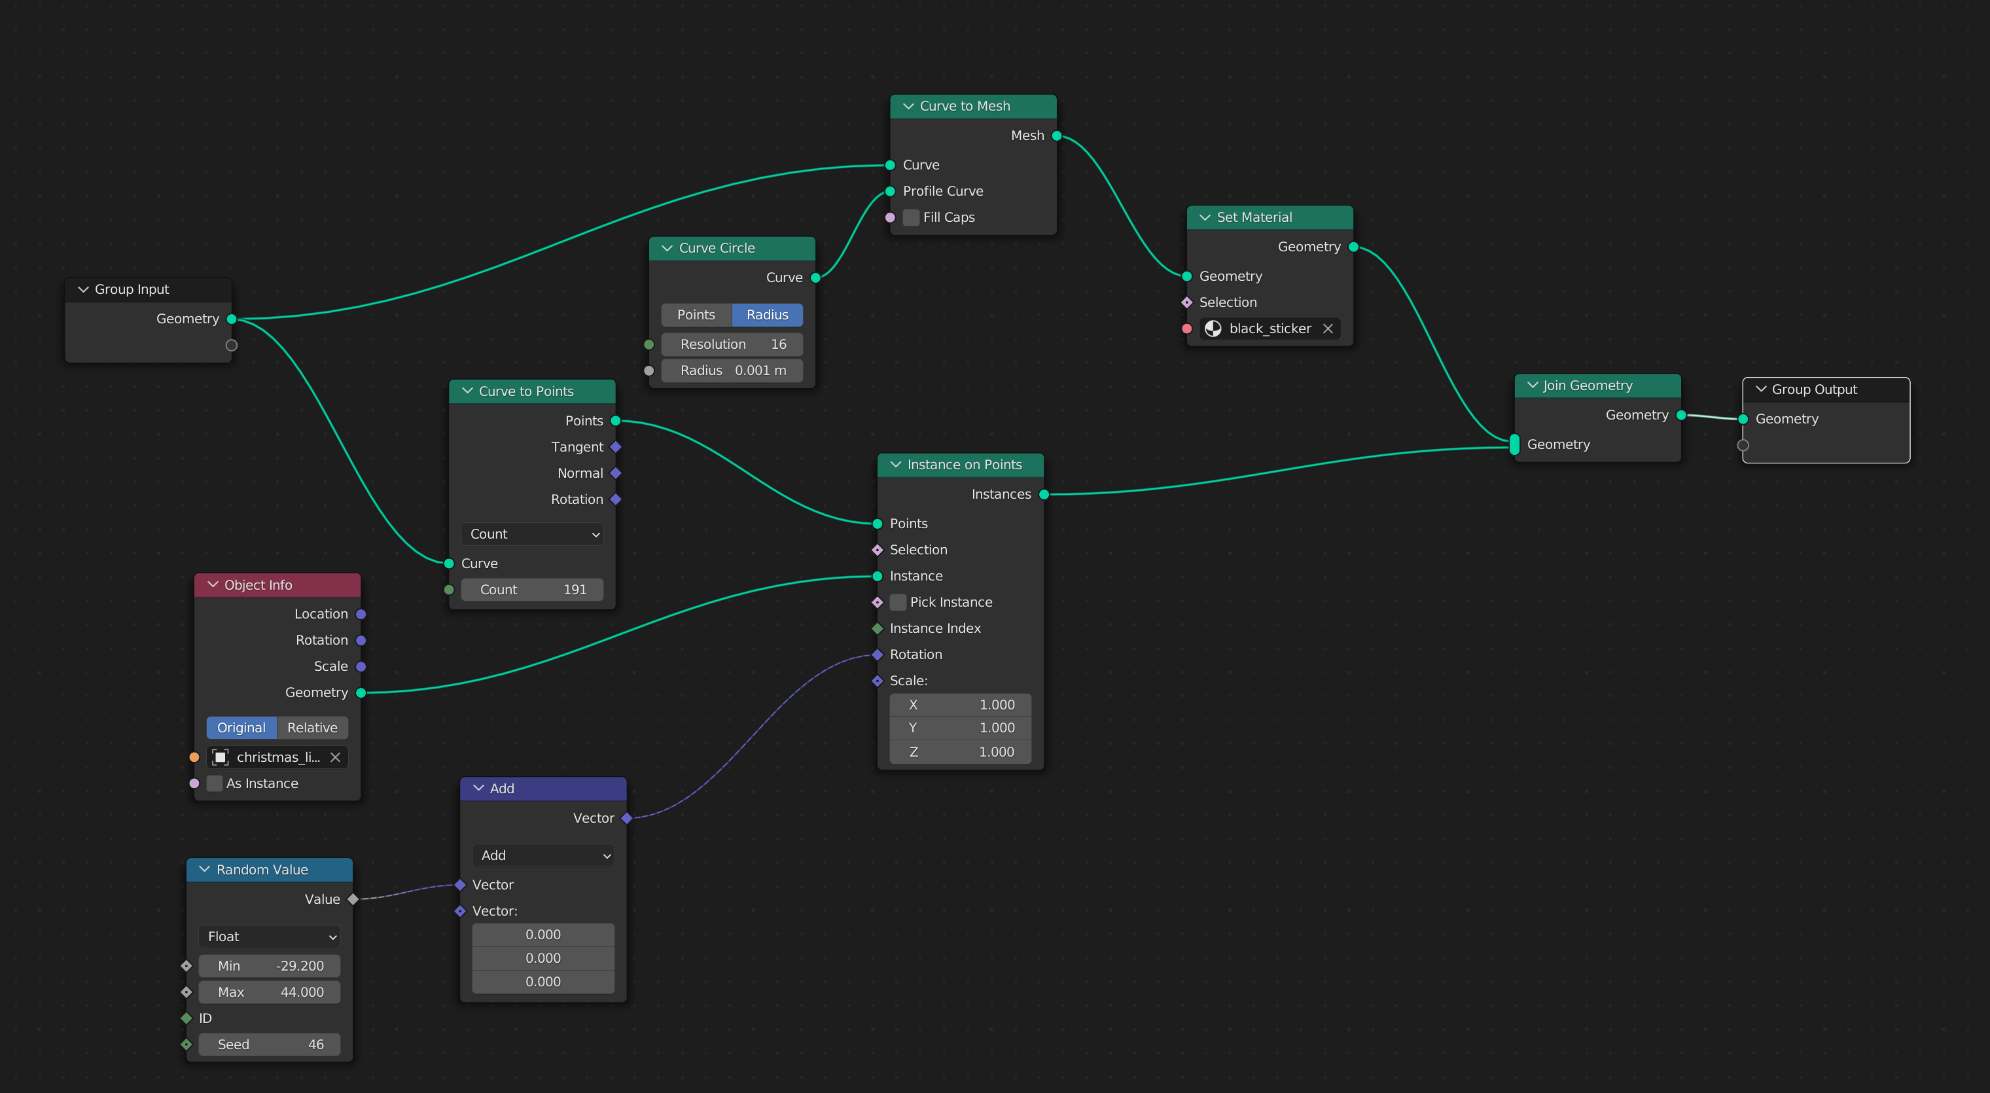Viewport: 1990px width, 1093px height.
Task: Collapse the Group Output node
Action: [x=1762, y=389]
